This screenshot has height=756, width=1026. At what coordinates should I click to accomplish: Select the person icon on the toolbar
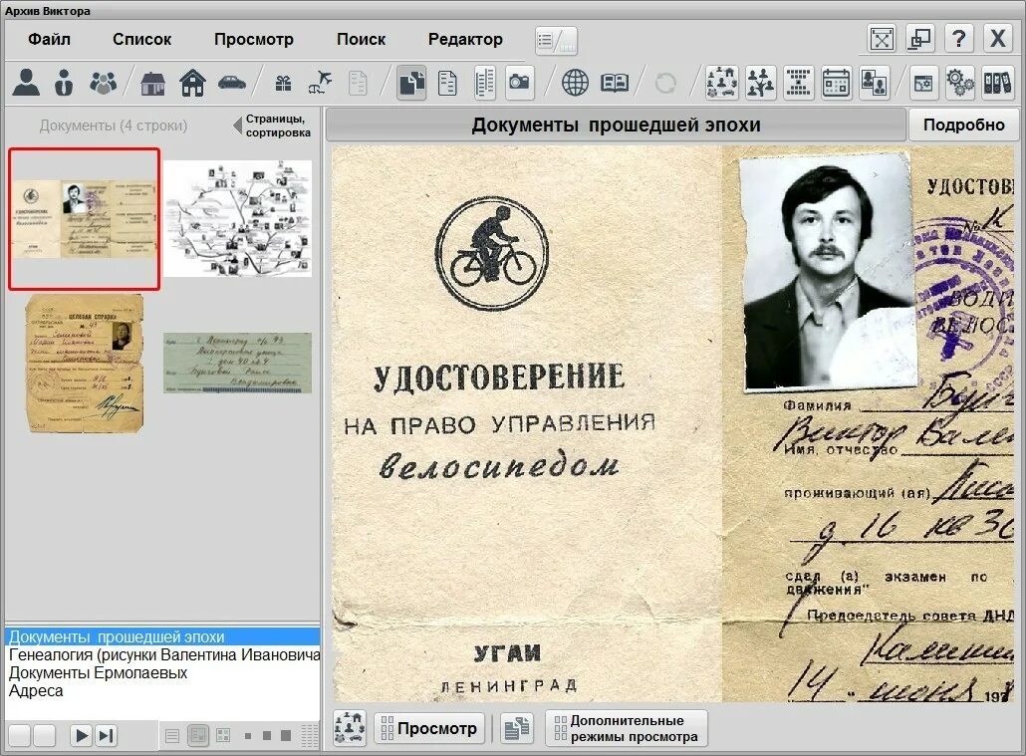click(x=27, y=83)
